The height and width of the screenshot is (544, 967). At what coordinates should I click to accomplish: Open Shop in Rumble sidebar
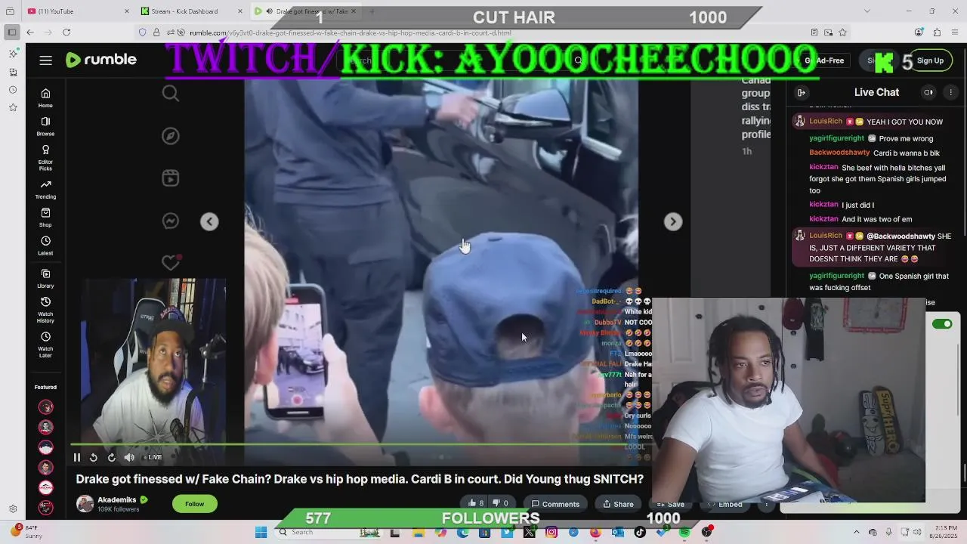click(45, 218)
